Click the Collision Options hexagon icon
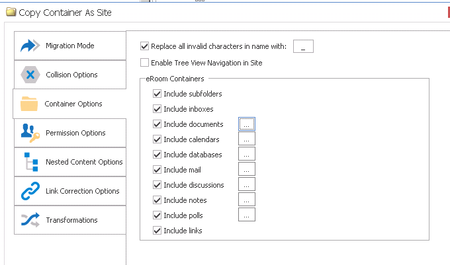The width and height of the screenshot is (450, 265). tap(30, 75)
